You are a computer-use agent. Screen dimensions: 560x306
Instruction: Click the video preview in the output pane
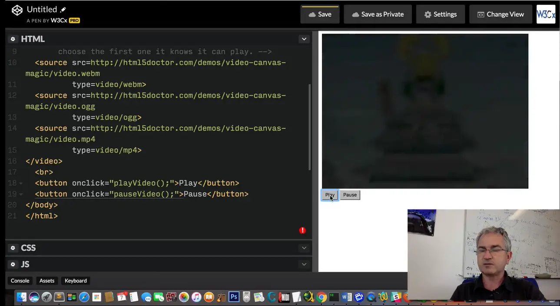tap(425, 111)
